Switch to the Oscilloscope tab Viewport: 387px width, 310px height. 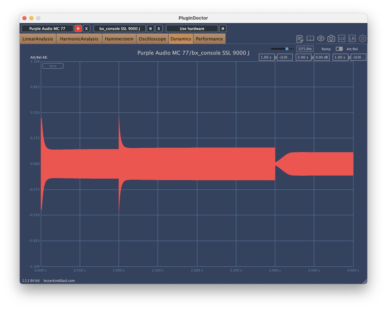click(x=152, y=39)
